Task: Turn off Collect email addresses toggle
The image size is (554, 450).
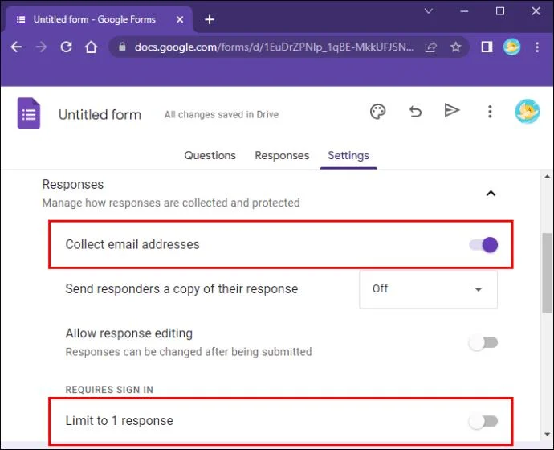Action: pos(483,244)
